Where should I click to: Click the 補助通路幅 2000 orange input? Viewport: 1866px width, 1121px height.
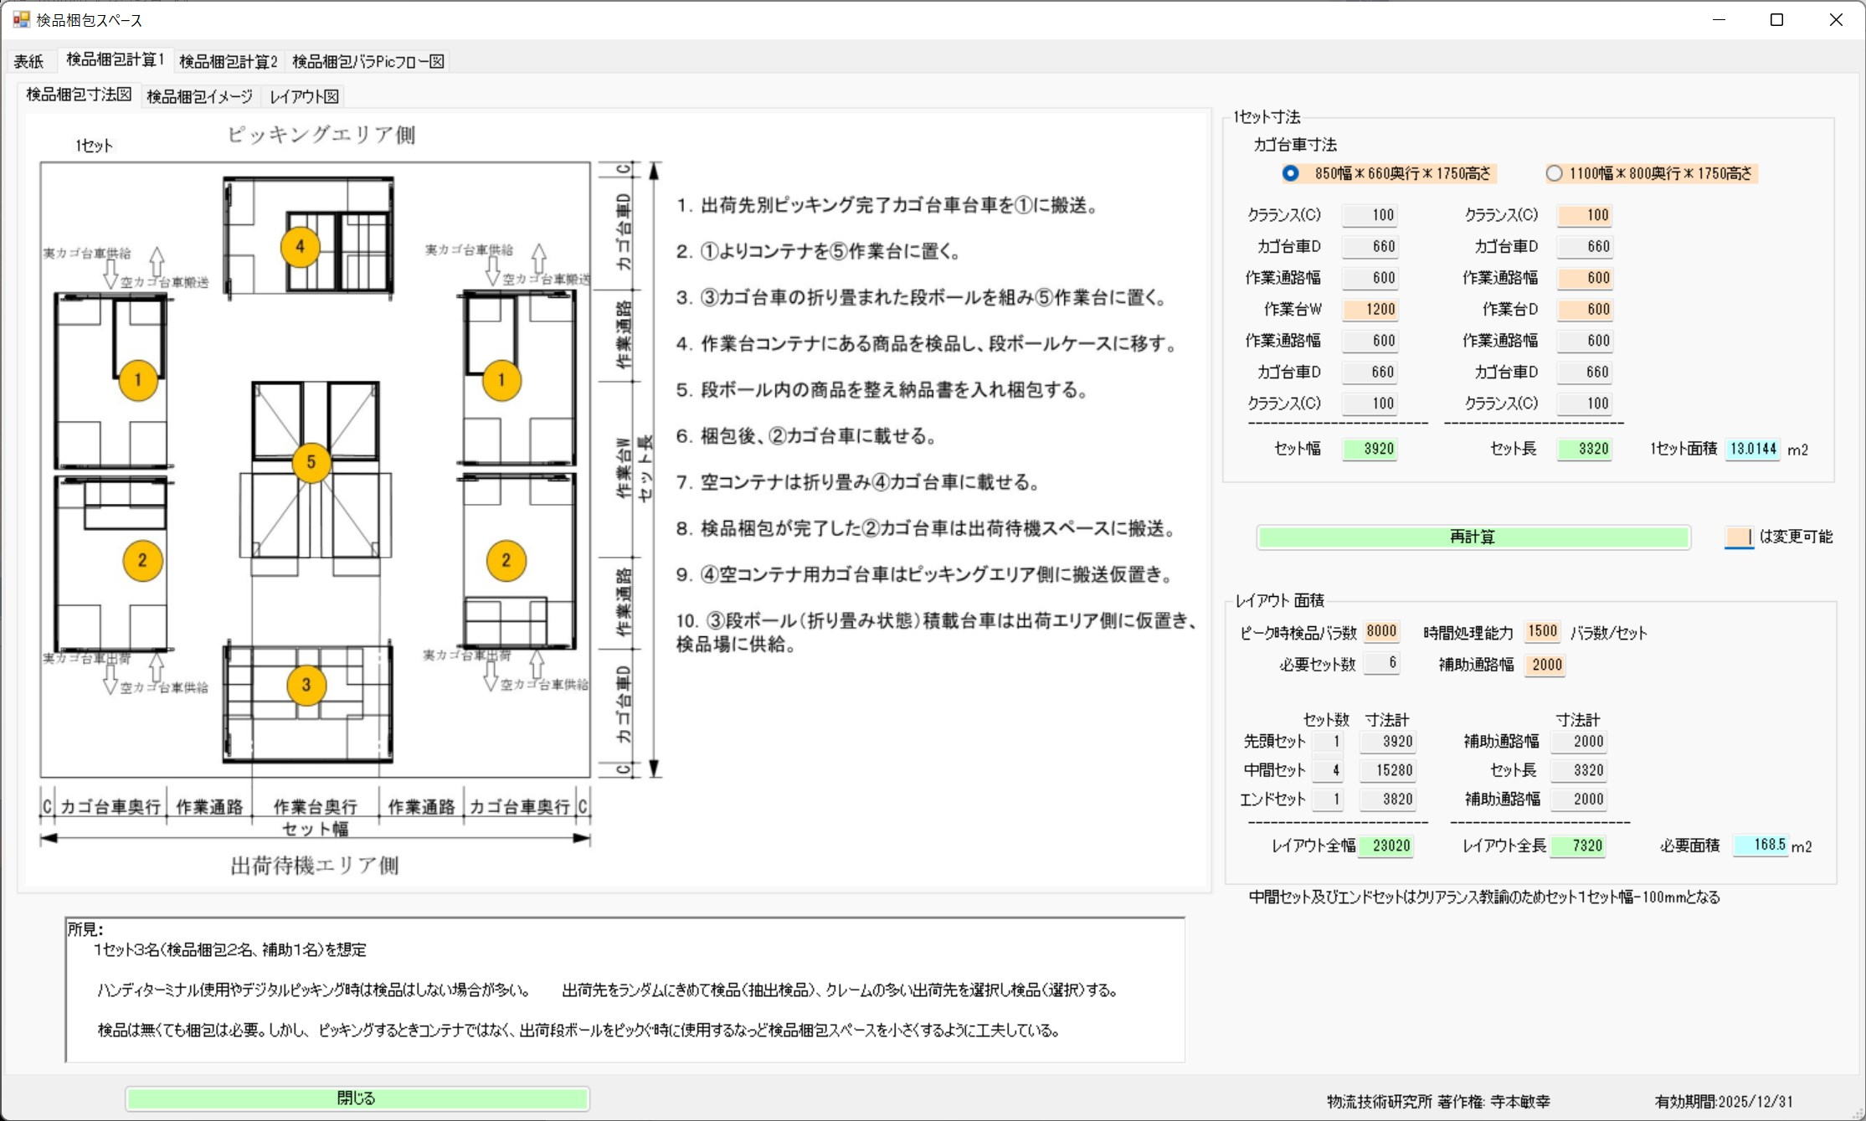tap(1545, 665)
